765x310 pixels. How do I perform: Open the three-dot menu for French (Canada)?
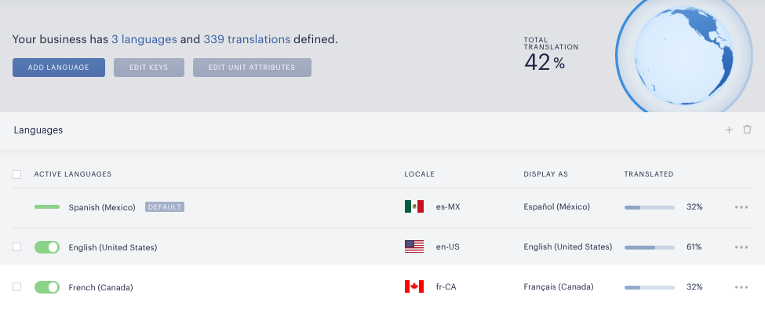point(741,287)
